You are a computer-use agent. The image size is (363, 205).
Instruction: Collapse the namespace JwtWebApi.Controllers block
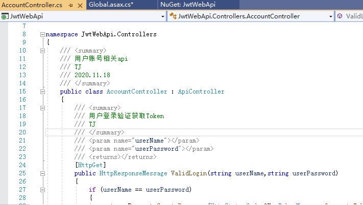point(43,35)
